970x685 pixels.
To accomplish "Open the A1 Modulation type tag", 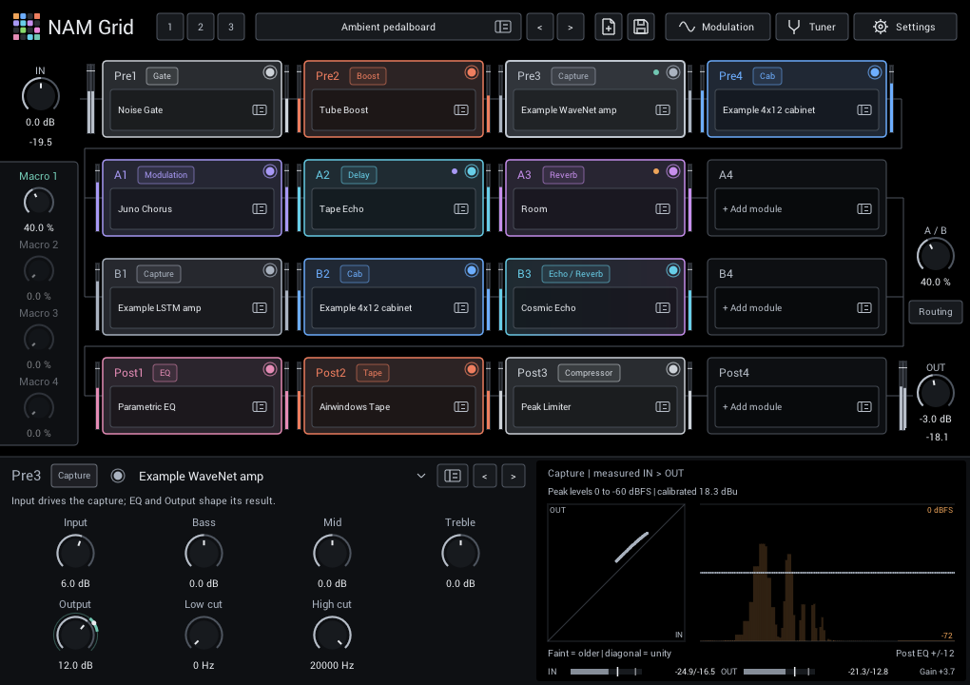I will point(165,175).
